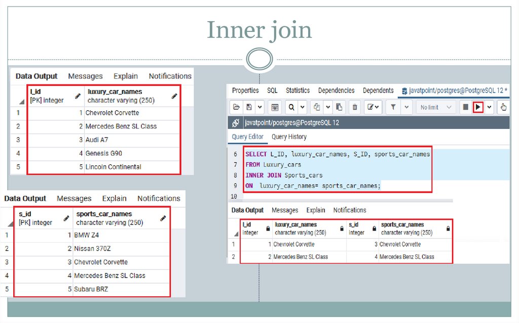Open the filter settings icon
Viewport: 519px width, 323px height.
tap(392, 107)
